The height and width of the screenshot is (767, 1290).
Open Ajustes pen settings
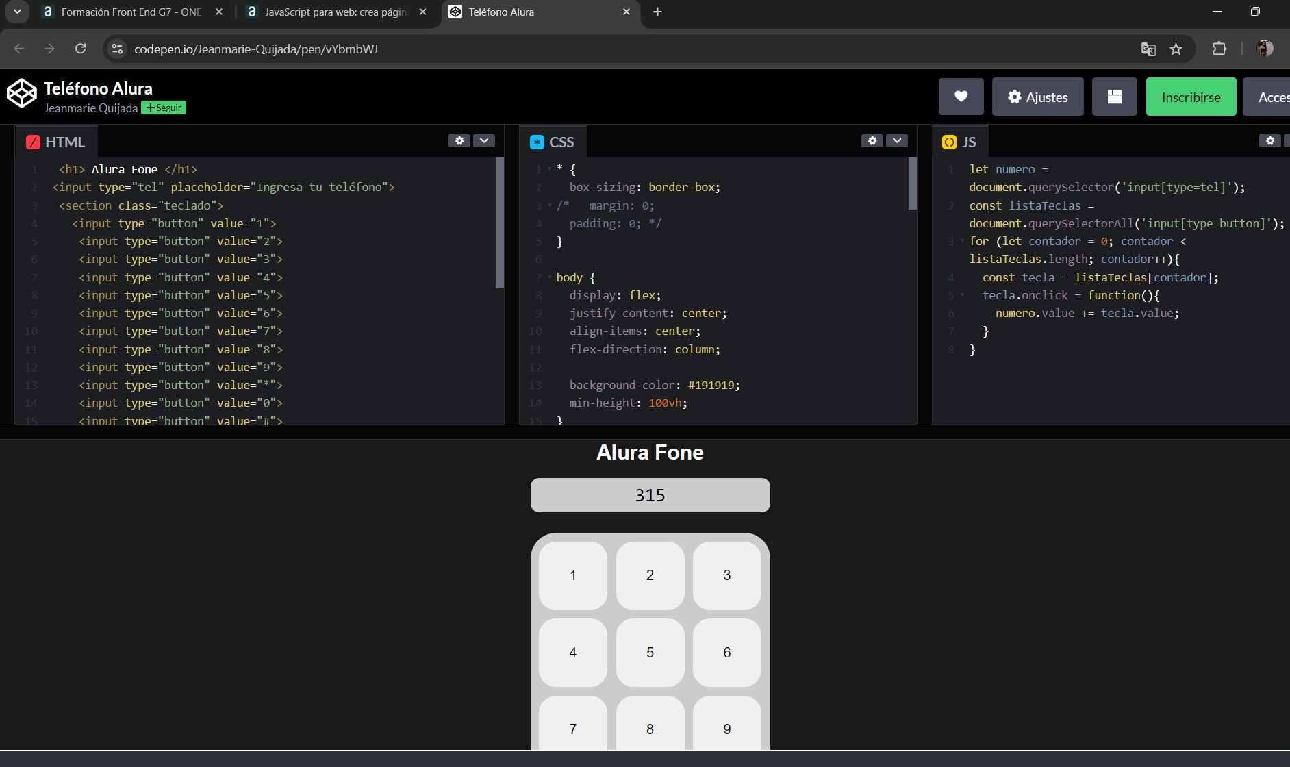1037,97
